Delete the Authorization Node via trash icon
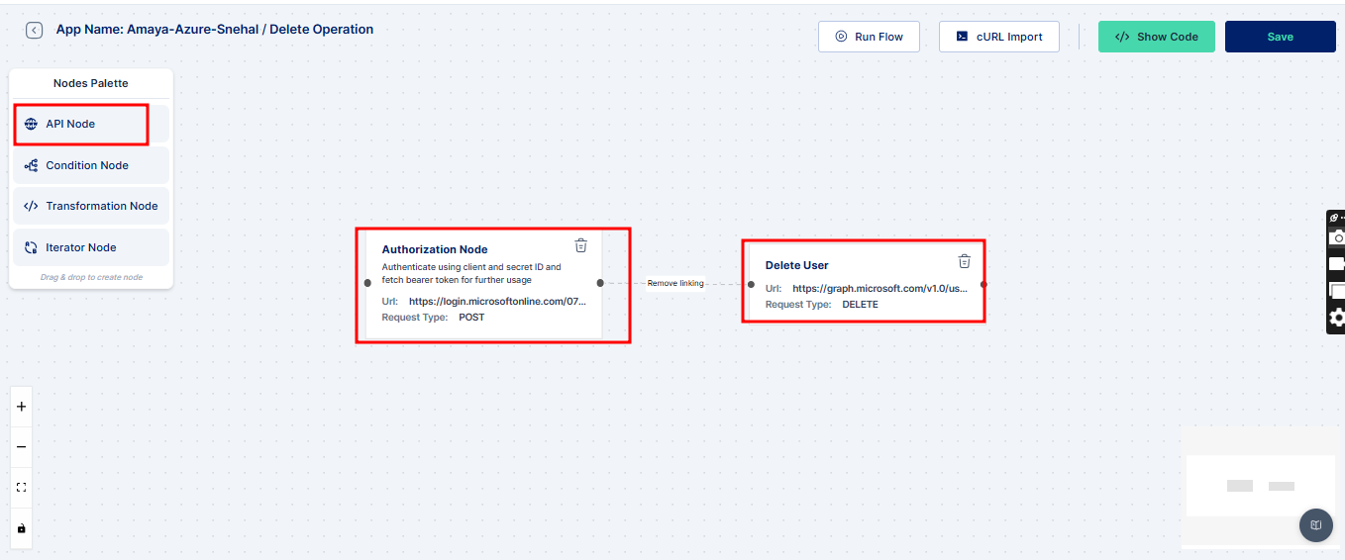Viewport: 1345px width, 560px height. point(581,245)
